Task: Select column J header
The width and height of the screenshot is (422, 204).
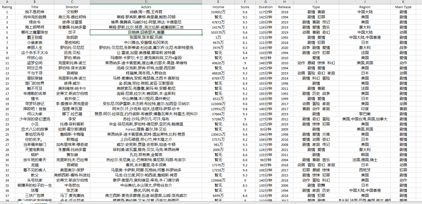Action: [x=365, y=2]
